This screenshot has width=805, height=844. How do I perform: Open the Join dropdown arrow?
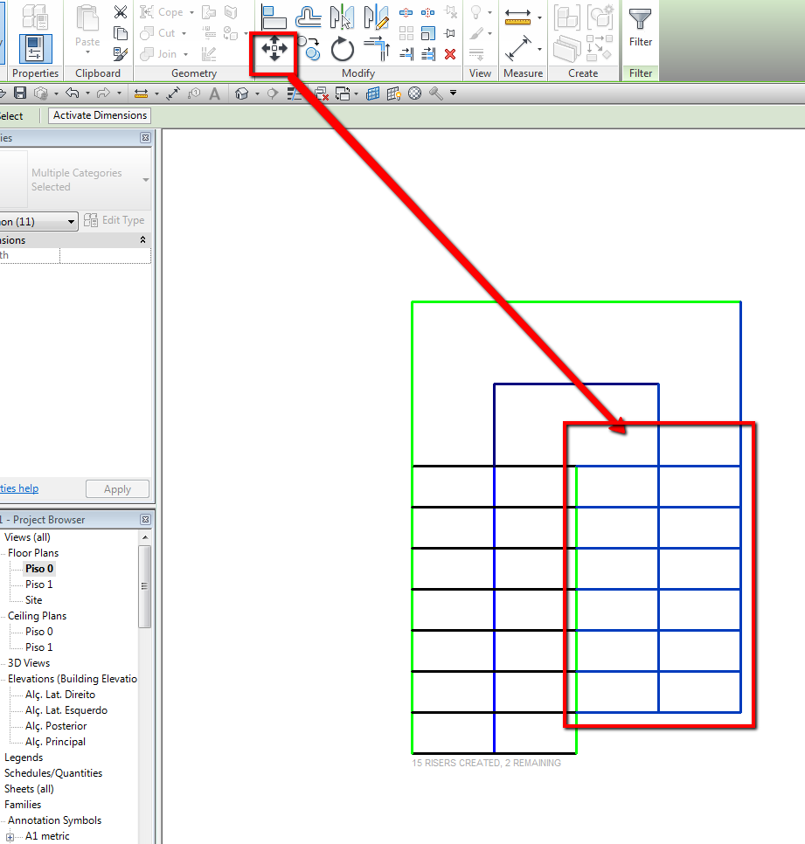(x=186, y=54)
